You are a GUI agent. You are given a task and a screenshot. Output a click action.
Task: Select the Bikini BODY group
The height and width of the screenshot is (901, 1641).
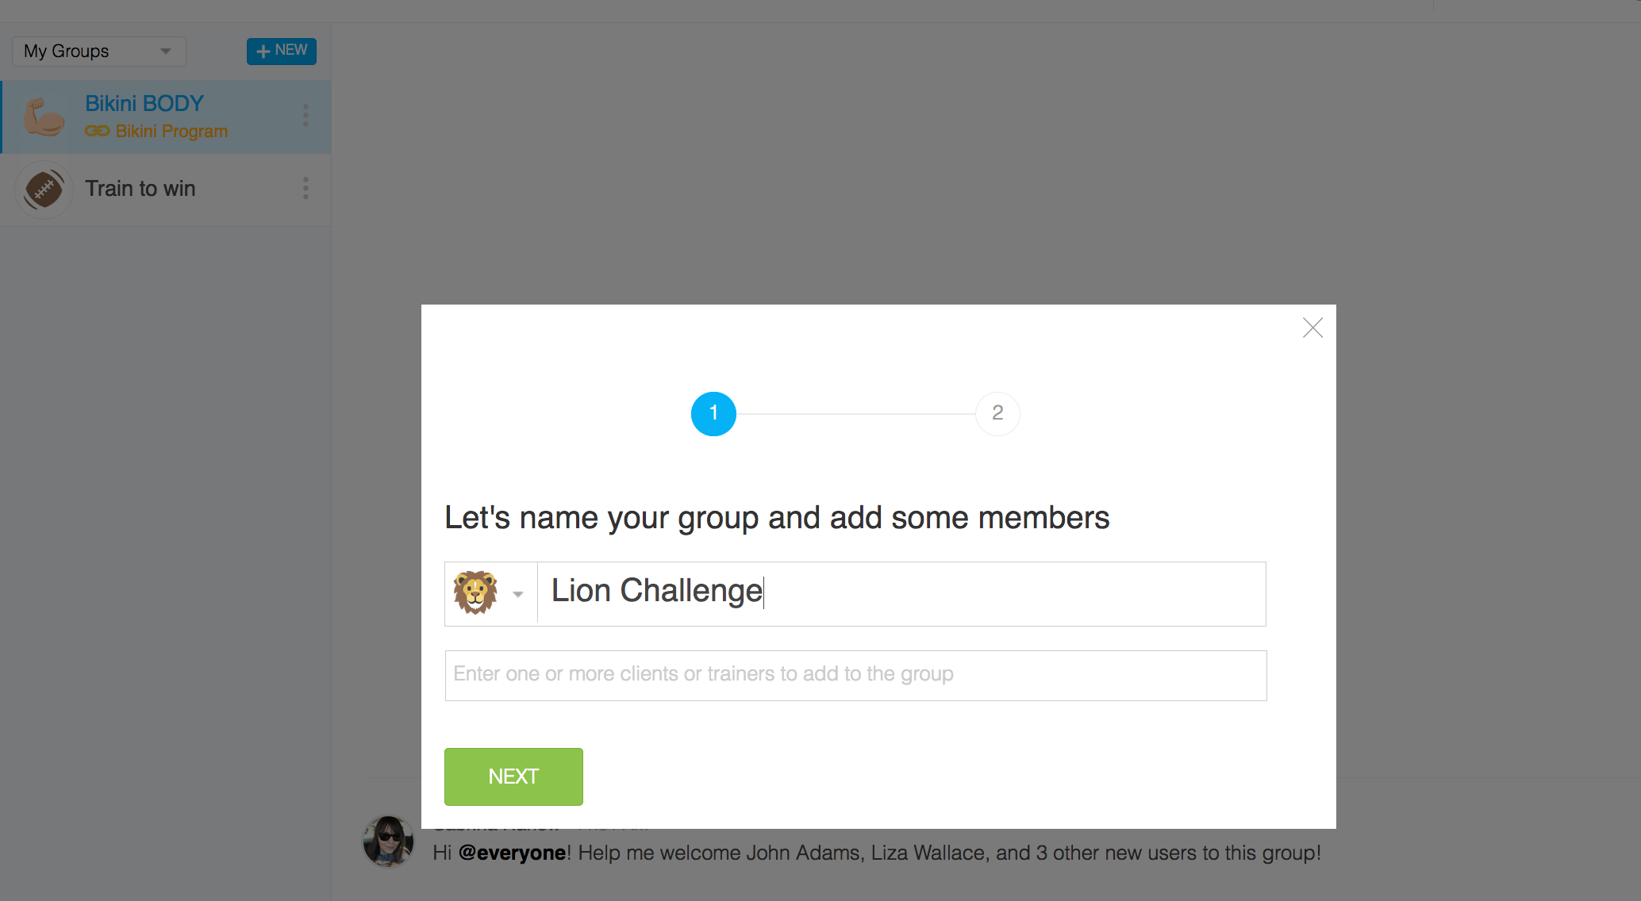[x=165, y=117]
